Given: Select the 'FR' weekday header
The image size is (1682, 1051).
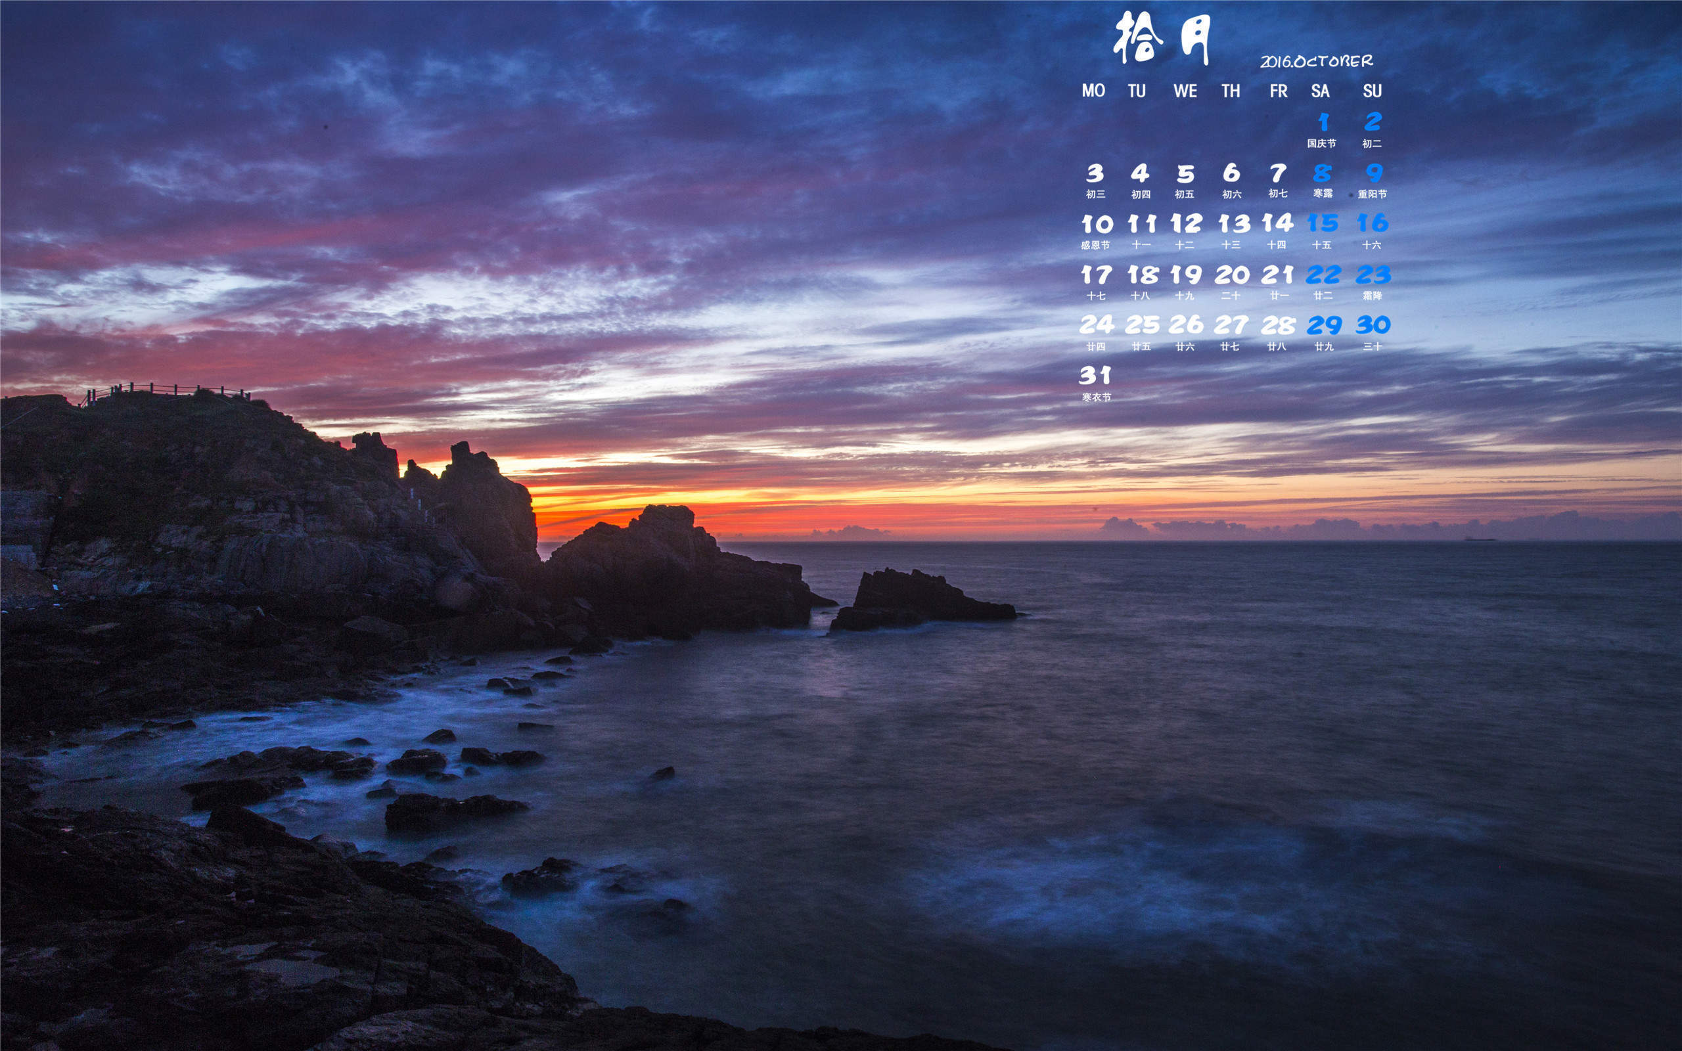Looking at the screenshot, I should pos(1278,91).
